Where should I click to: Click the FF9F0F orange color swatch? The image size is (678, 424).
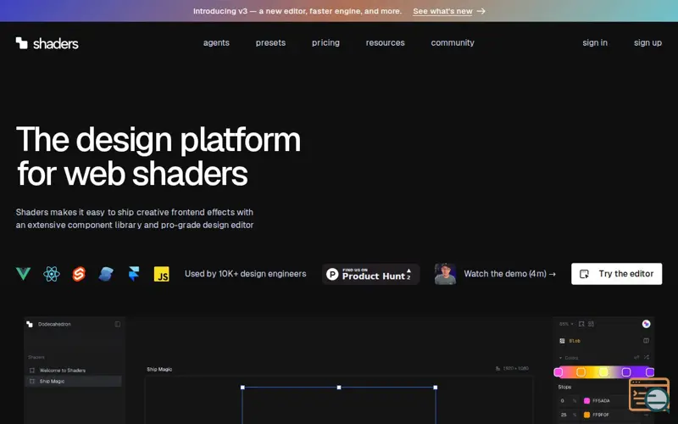point(586,415)
